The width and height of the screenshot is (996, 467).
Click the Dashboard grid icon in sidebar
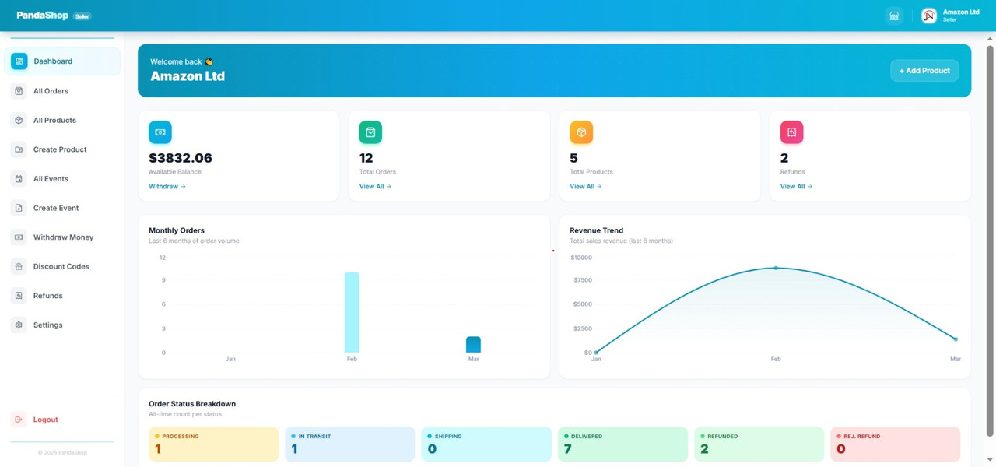19,61
